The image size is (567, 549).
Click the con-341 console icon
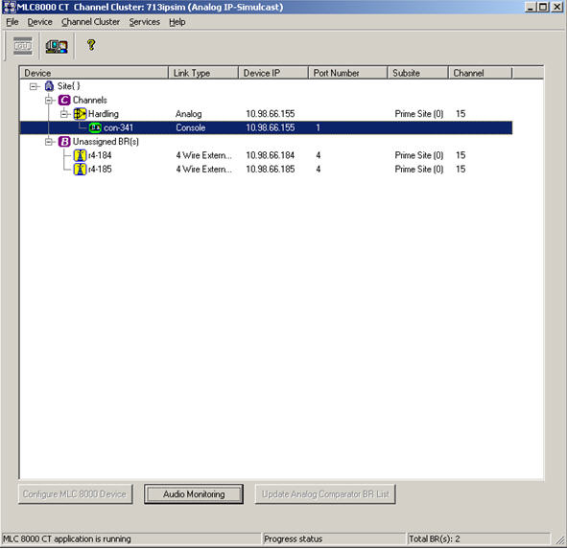[95, 127]
